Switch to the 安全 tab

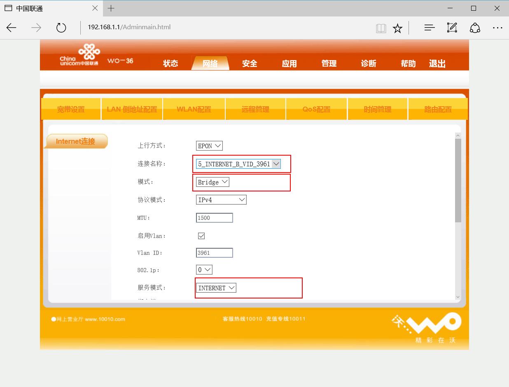(x=249, y=63)
